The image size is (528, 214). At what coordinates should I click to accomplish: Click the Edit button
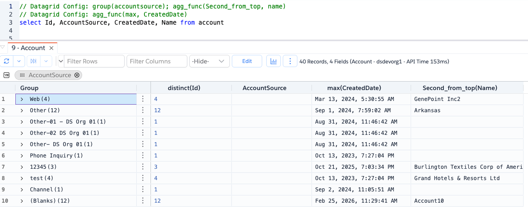(x=247, y=61)
